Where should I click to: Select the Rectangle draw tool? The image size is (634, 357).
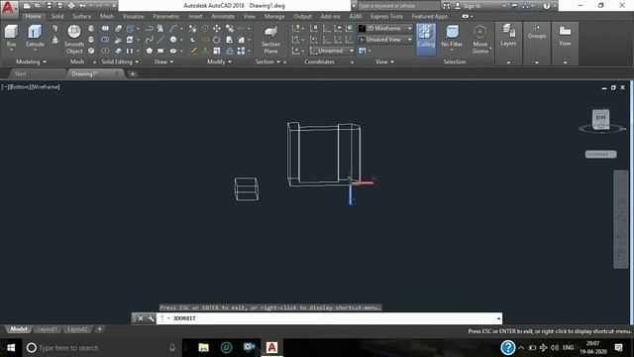[160, 51]
